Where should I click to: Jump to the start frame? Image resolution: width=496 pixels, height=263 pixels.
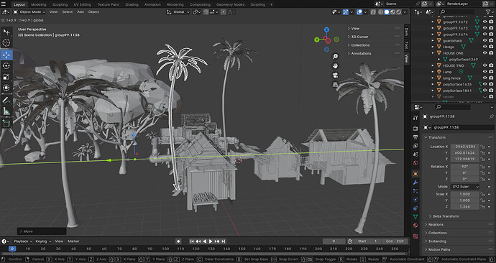tap(192, 241)
